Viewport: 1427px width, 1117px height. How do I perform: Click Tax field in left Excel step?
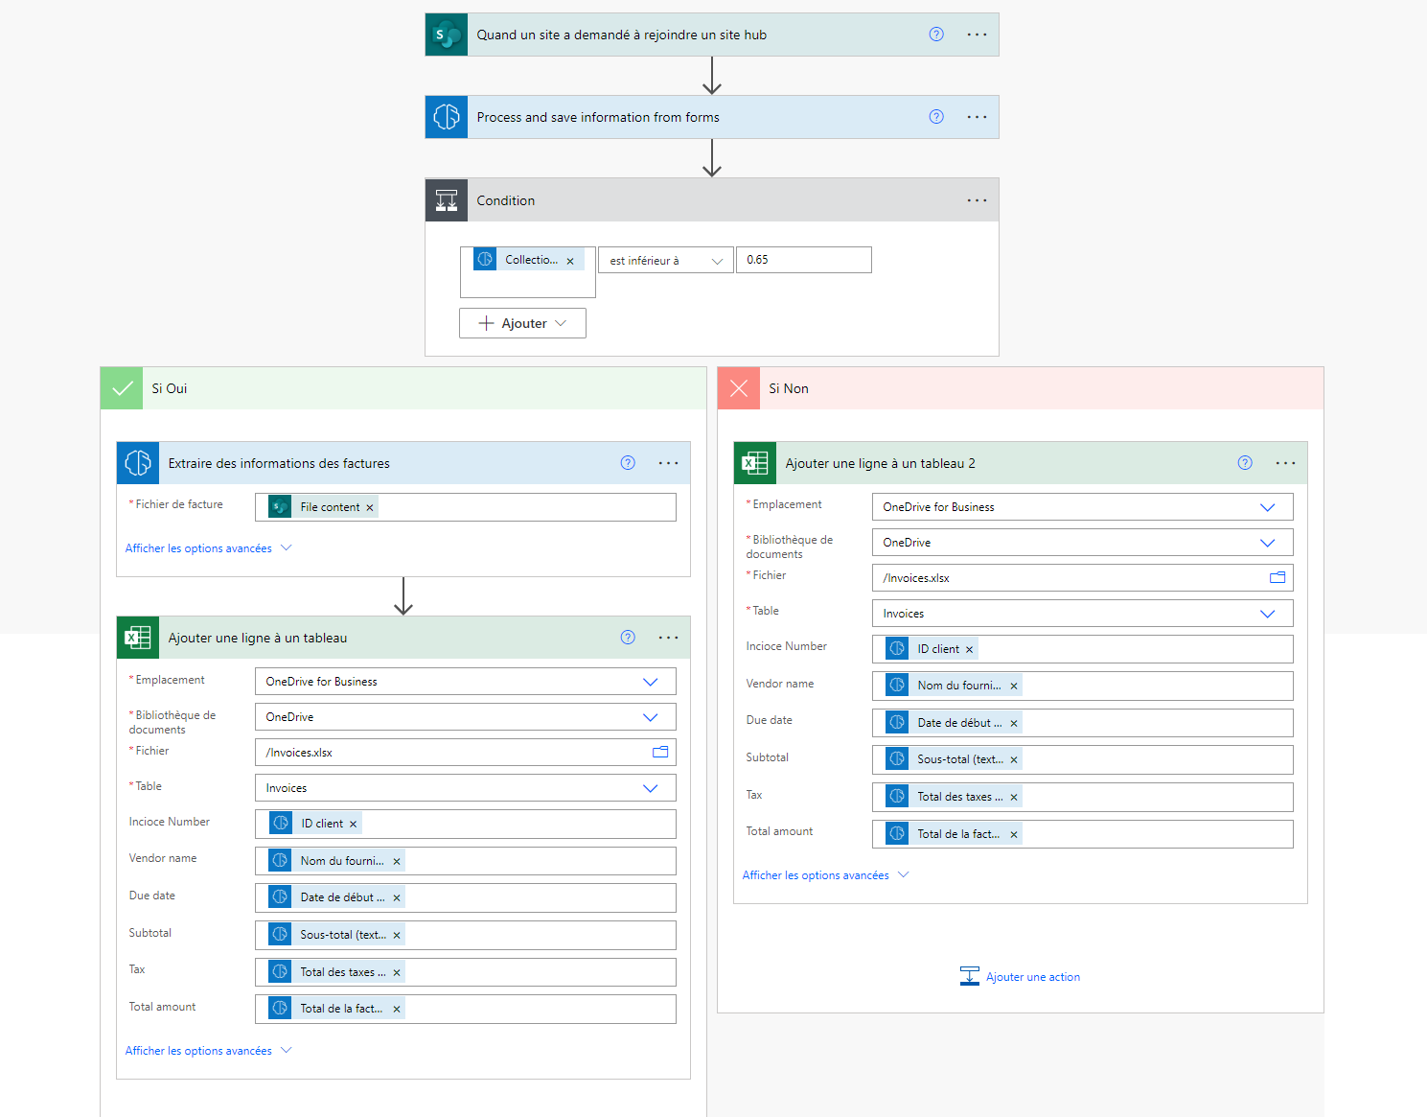point(466,972)
